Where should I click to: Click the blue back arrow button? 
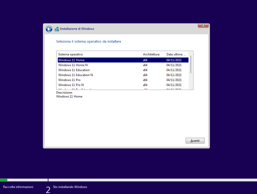(49, 29)
